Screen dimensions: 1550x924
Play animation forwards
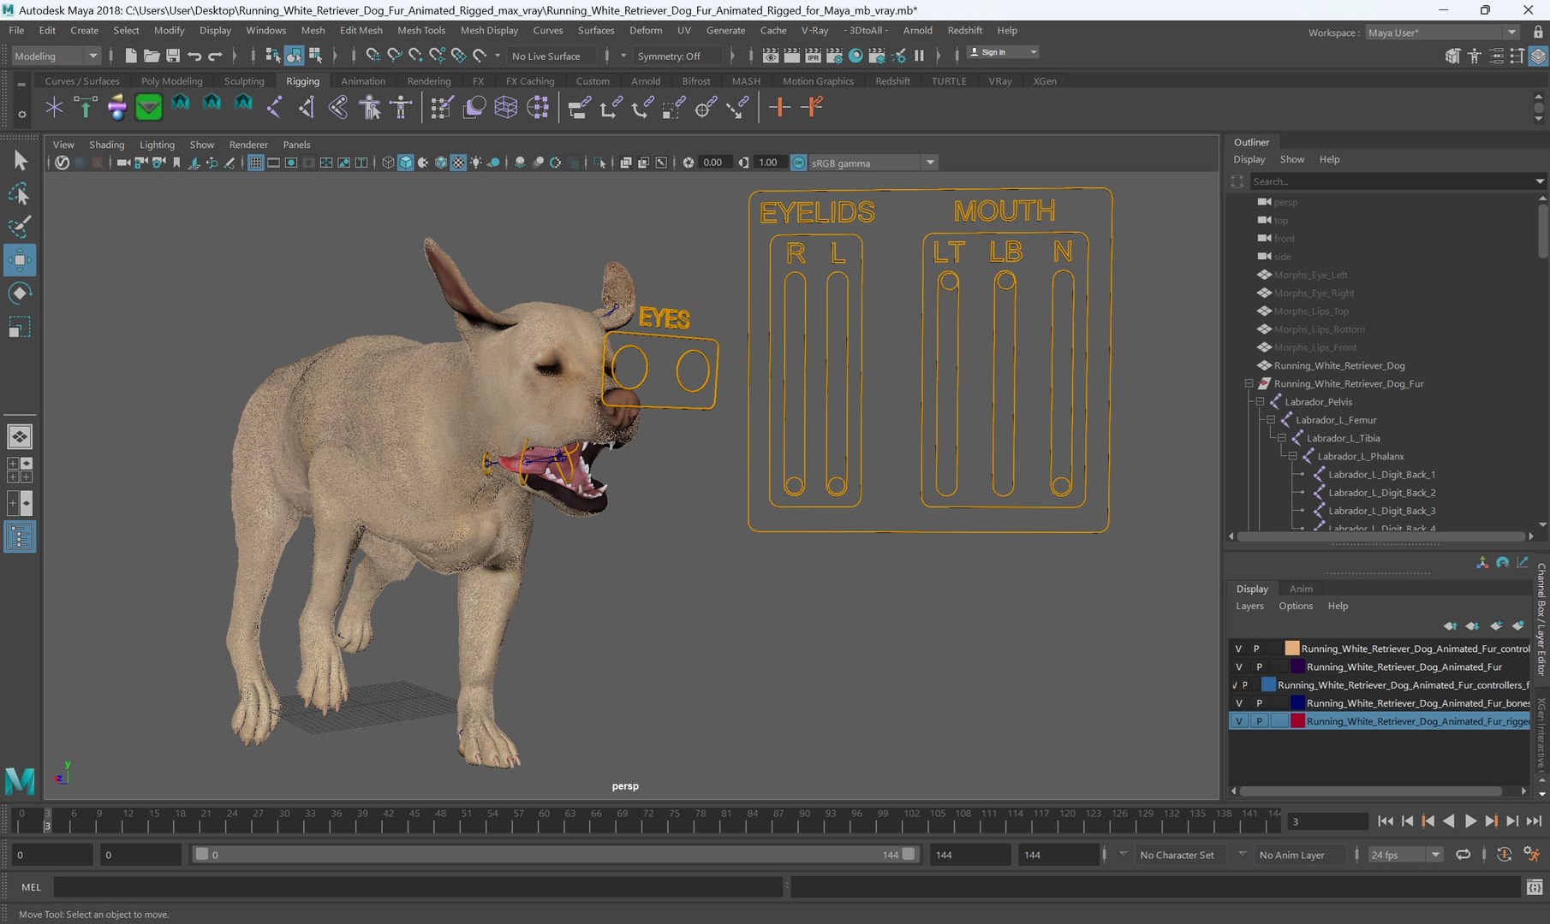pos(1470,820)
